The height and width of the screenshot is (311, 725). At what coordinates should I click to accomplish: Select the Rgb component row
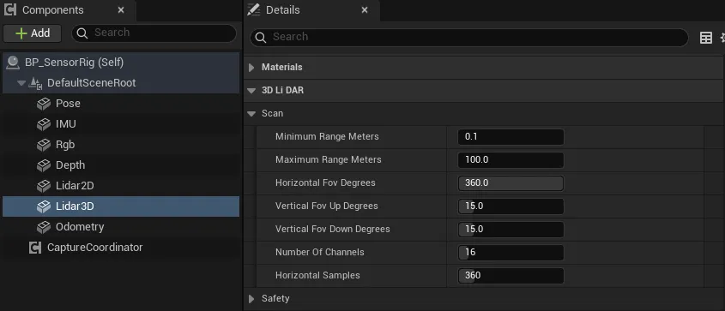click(x=121, y=145)
